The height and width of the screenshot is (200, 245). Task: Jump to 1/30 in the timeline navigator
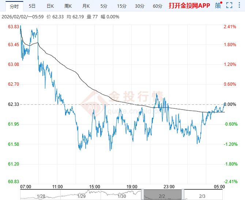pyautogui.click(x=122, y=196)
